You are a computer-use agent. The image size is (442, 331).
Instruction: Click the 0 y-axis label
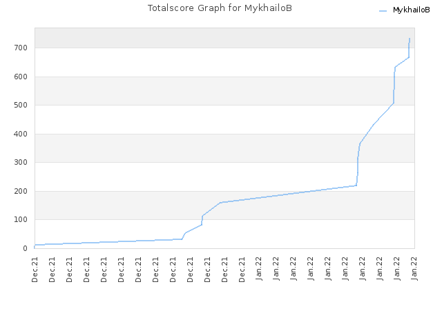(x=25, y=248)
